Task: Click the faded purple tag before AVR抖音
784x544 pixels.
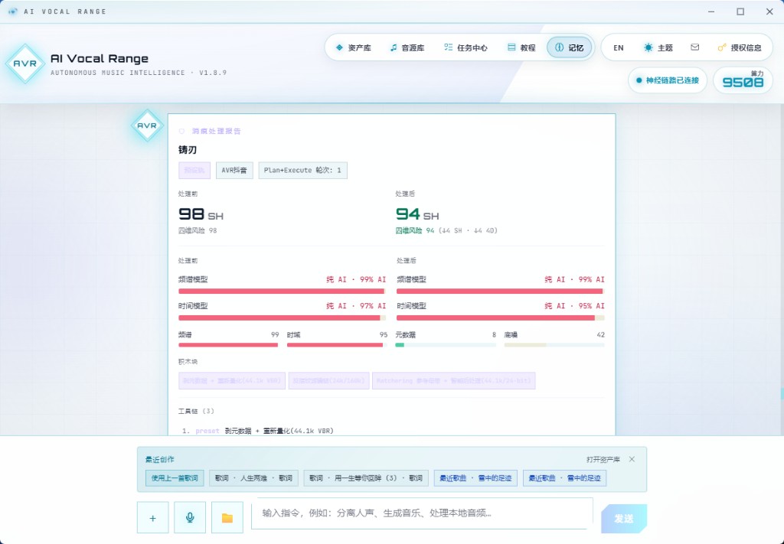Action: coord(194,171)
